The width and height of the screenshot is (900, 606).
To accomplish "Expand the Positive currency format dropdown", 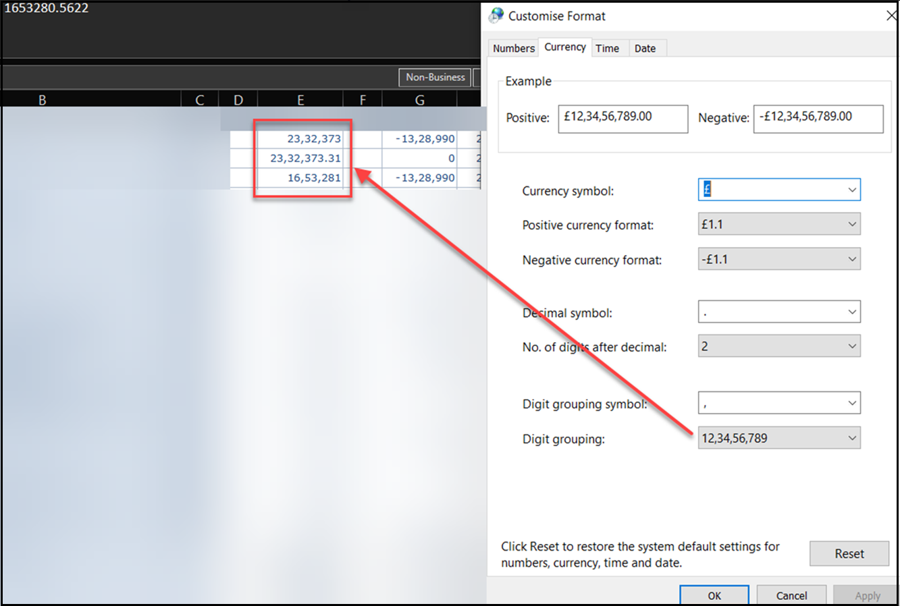I will 779,224.
